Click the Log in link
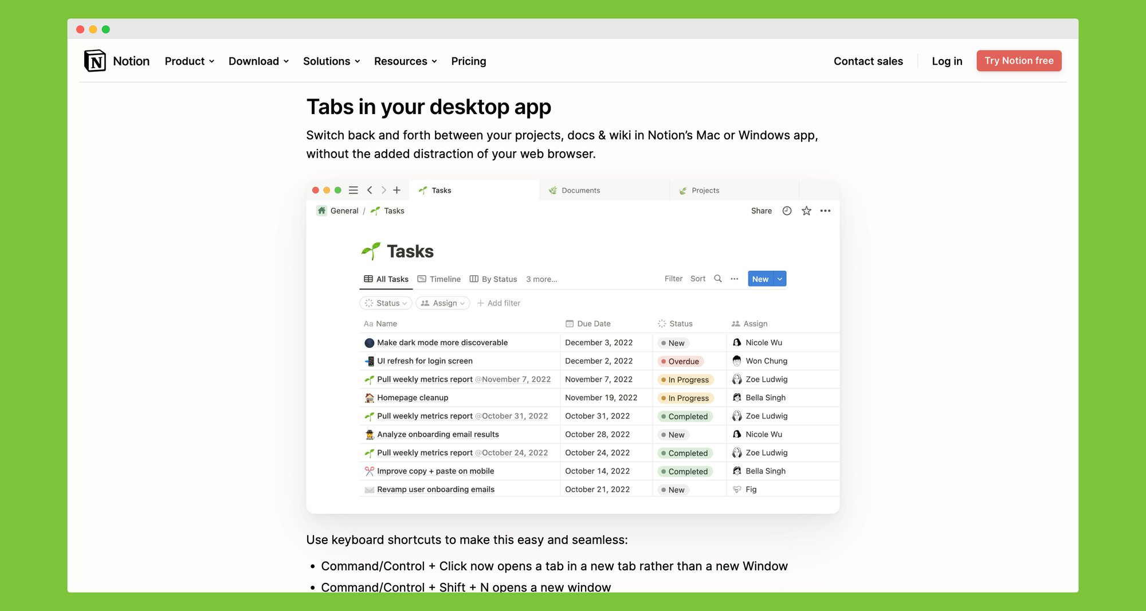The image size is (1146, 611). click(947, 61)
